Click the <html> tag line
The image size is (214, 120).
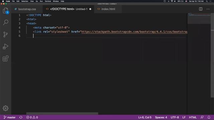click(31, 19)
